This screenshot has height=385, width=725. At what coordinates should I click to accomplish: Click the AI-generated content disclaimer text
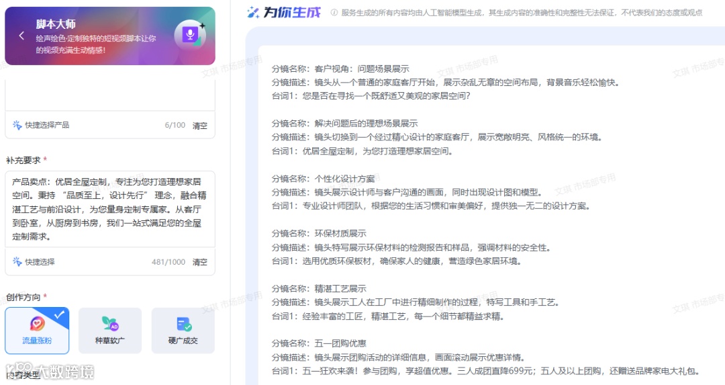click(x=522, y=13)
